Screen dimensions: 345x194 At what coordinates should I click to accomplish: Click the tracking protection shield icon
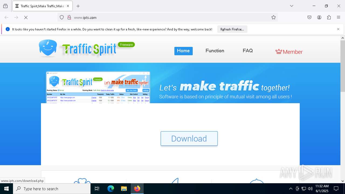(x=62, y=18)
